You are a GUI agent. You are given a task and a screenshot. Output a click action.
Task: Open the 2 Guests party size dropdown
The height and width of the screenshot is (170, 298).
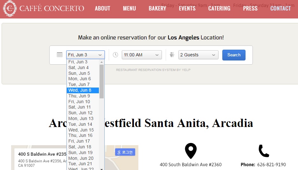pyautogui.click(x=198, y=55)
